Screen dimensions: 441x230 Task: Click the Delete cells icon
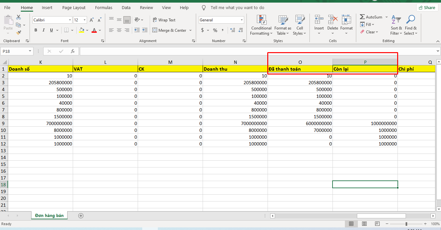pyautogui.click(x=333, y=25)
